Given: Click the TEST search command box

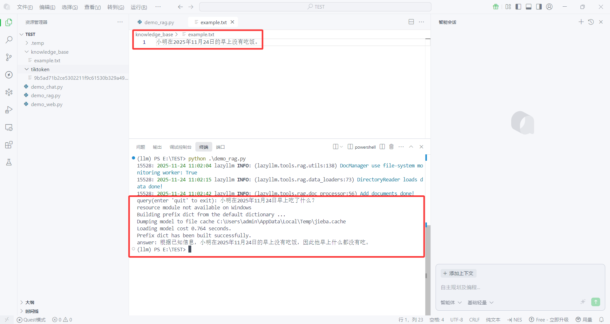Looking at the screenshot, I should [x=315, y=7].
